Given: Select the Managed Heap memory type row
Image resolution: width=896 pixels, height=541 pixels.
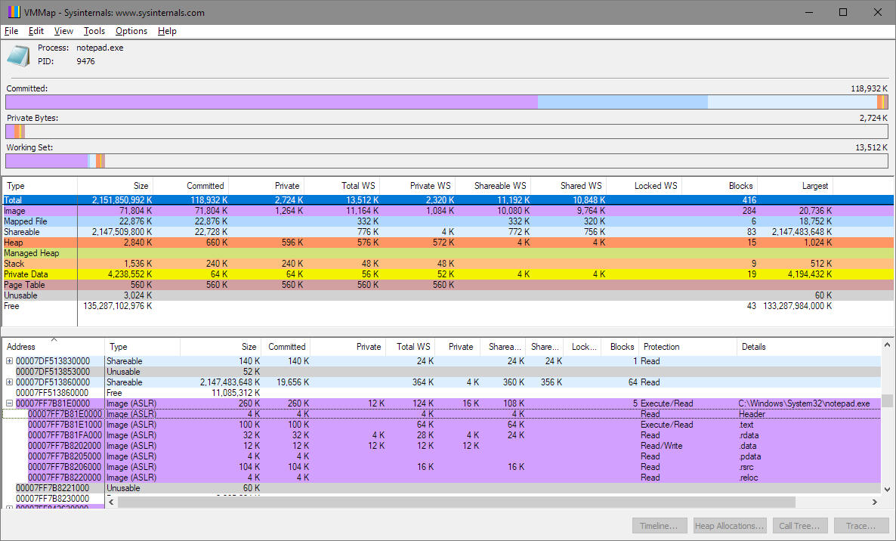Looking at the screenshot, I should (x=448, y=253).
